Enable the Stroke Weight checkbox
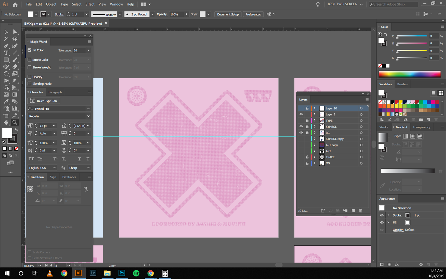446x279 pixels. pyautogui.click(x=29, y=68)
